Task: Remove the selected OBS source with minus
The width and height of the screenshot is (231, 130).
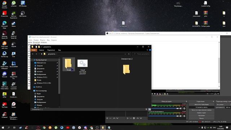Action: (131, 118)
